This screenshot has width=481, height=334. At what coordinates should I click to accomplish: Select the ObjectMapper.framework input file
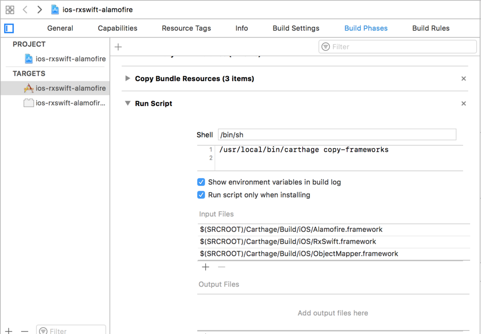334,254
